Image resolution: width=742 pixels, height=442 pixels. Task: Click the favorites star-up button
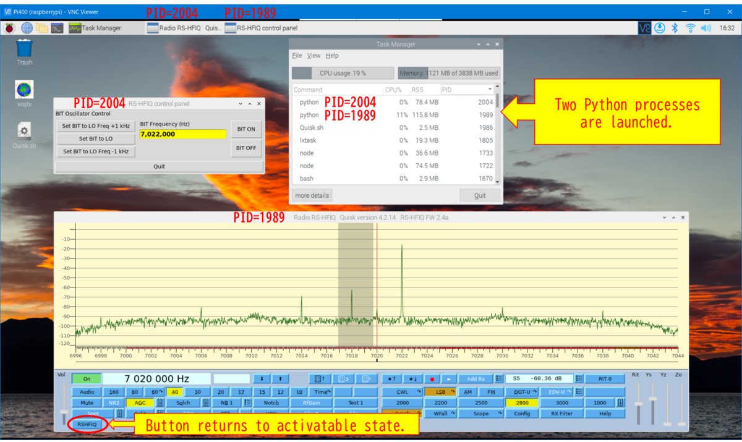391,378
